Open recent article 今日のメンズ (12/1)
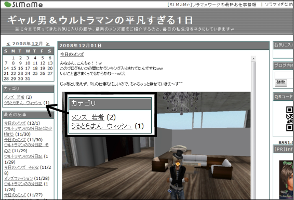 (15, 123)
